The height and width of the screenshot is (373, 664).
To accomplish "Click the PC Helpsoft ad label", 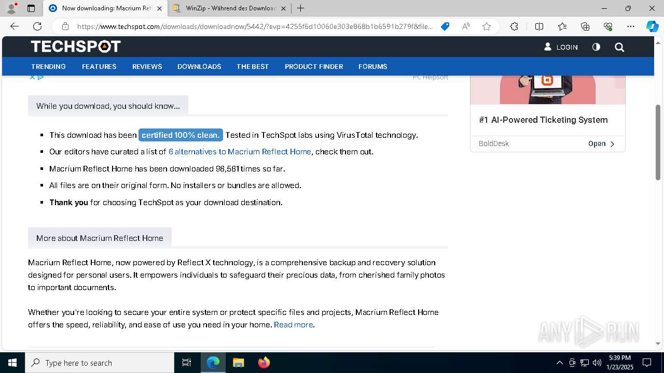I will pos(431,78).
